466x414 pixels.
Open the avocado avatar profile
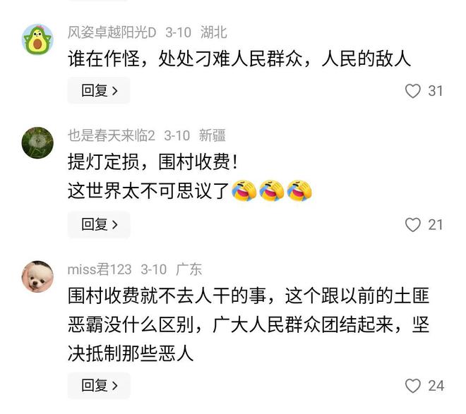click(37, 39)
